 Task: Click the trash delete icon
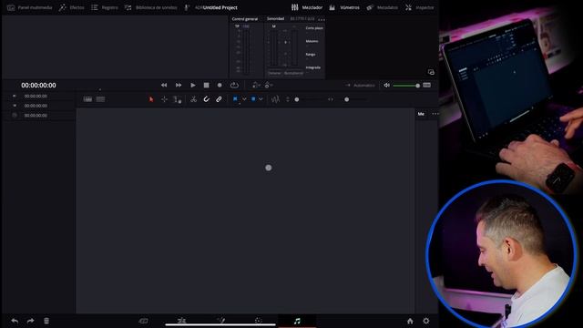[46, 321]
